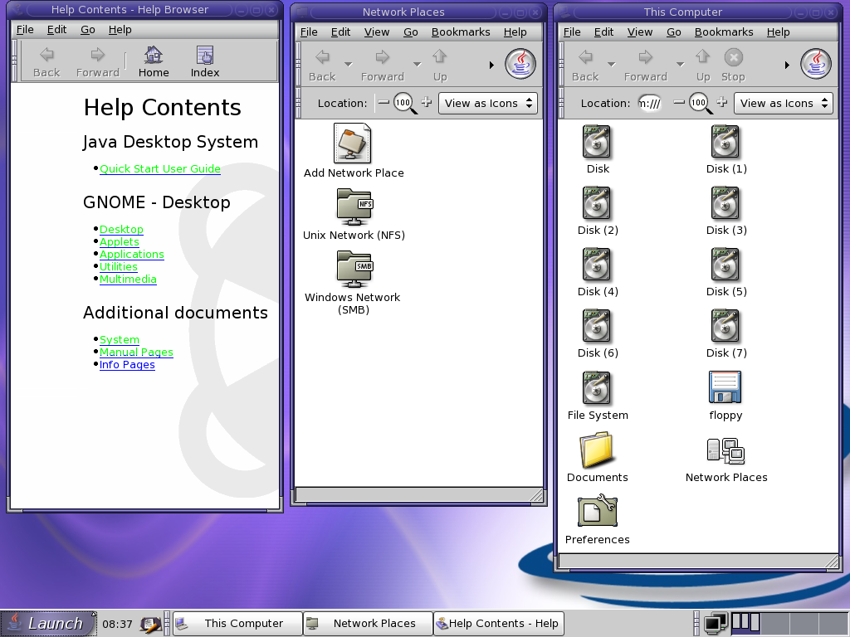
Task: Reset zoom to 100 in This Computer
Action: tap(700, 103)
